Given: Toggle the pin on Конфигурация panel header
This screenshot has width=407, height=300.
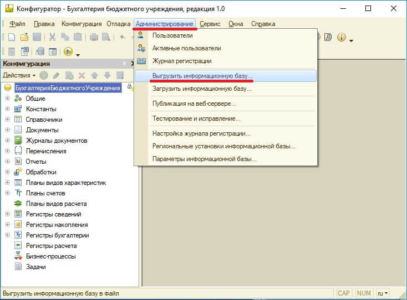Looking at the screenshot, I should click(124, 63).
